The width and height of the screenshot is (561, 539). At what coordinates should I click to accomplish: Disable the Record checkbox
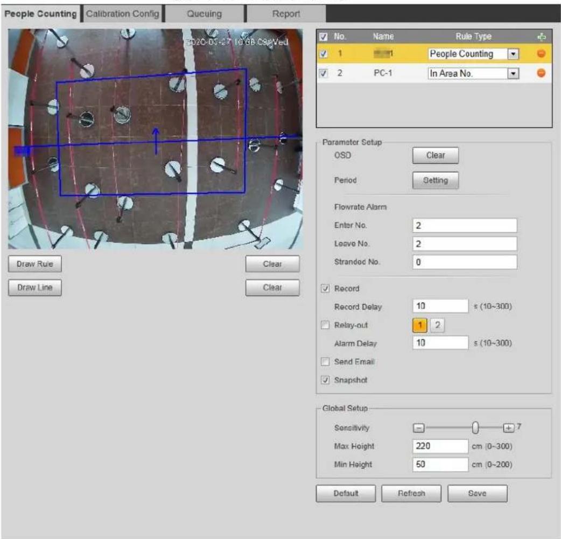point(325,289)
